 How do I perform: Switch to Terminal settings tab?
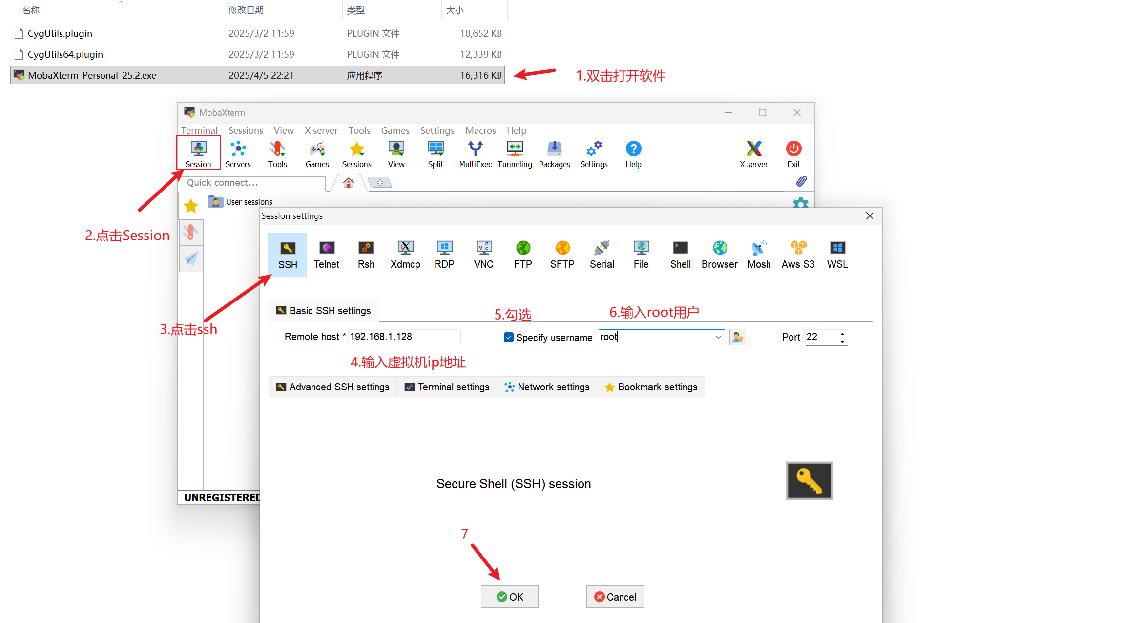pos(447,387)
